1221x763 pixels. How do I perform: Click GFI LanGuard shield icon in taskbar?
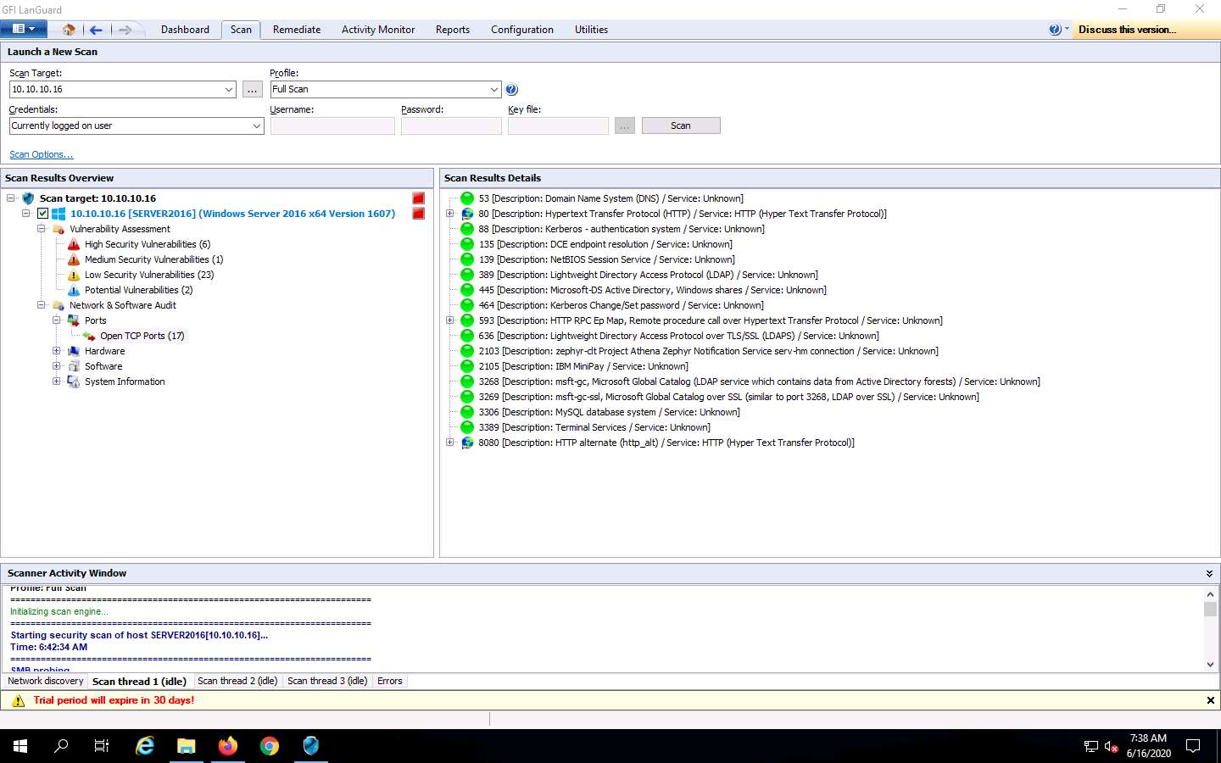tap(311, 746)
